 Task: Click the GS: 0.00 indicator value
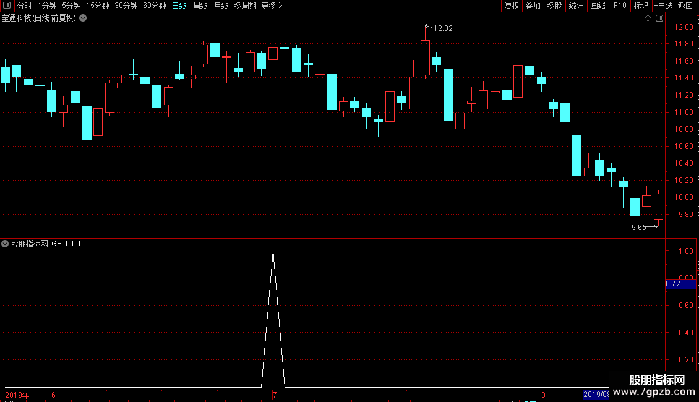coord(66,244)
